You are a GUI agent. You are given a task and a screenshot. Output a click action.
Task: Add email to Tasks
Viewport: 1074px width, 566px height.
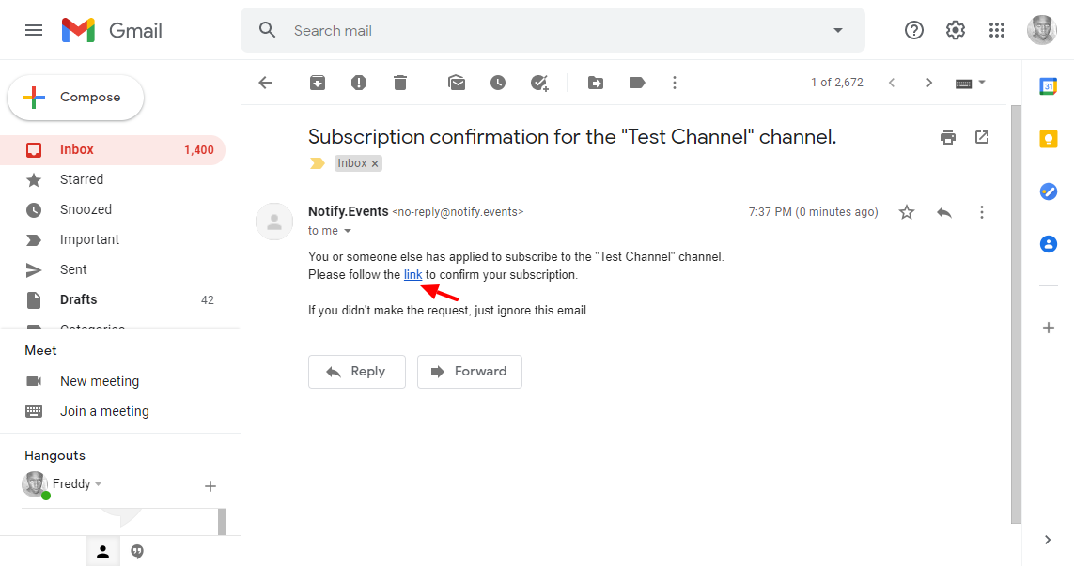(x=539, y=83)
